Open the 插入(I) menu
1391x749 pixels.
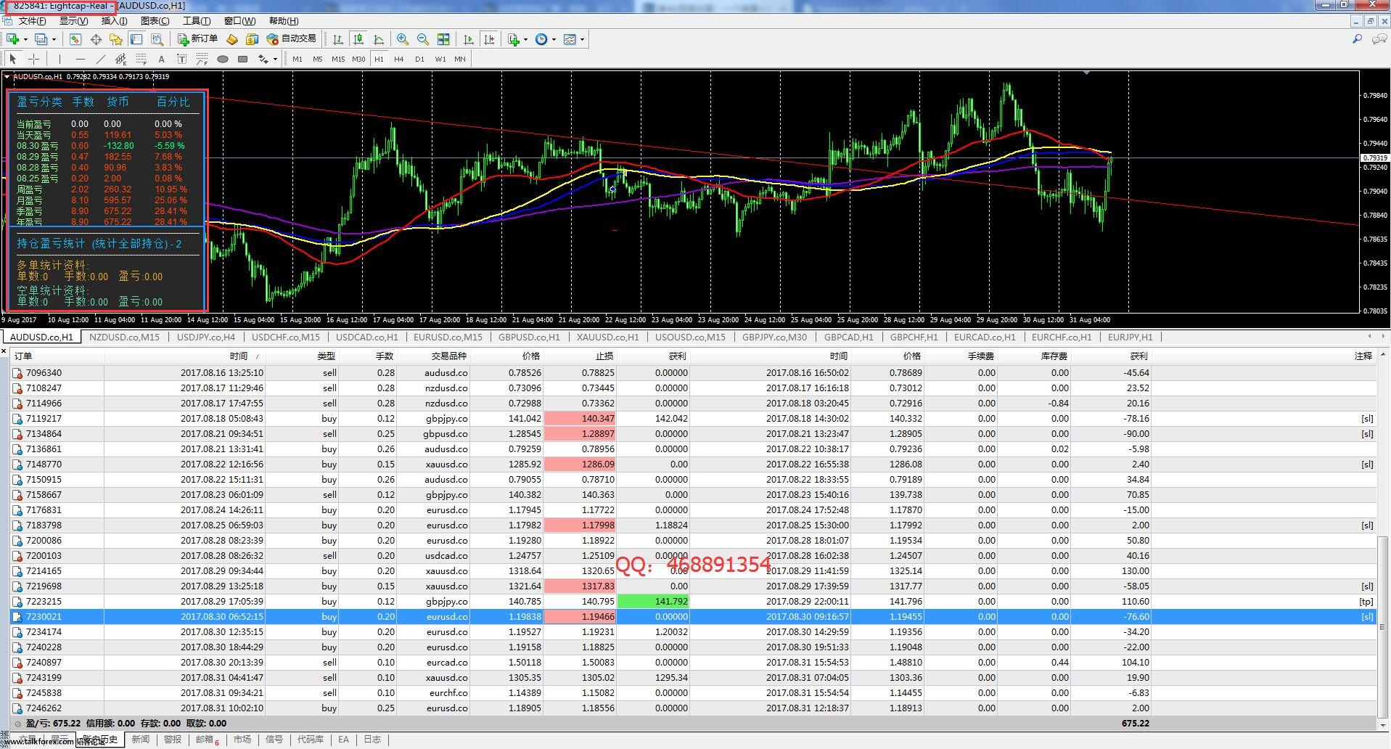[114, 21]
